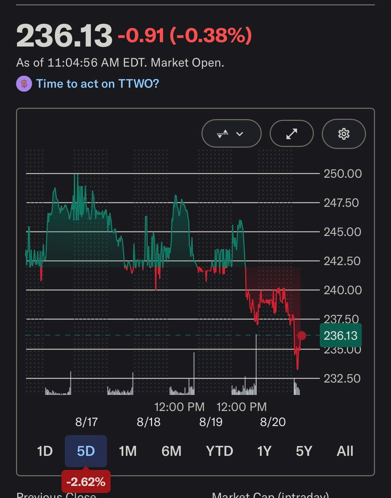Click the -2.62% change badge
The height and width of the screenshot is (498, 391).
[86, 482]
